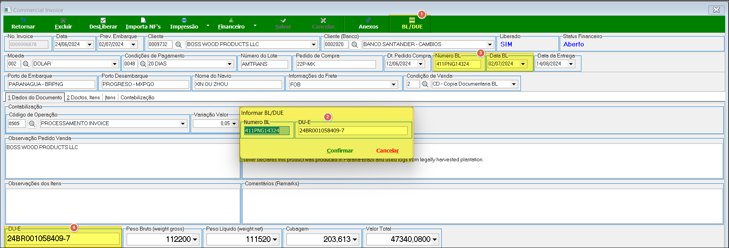Click the Cancelar toolbar button

point(323,24)
